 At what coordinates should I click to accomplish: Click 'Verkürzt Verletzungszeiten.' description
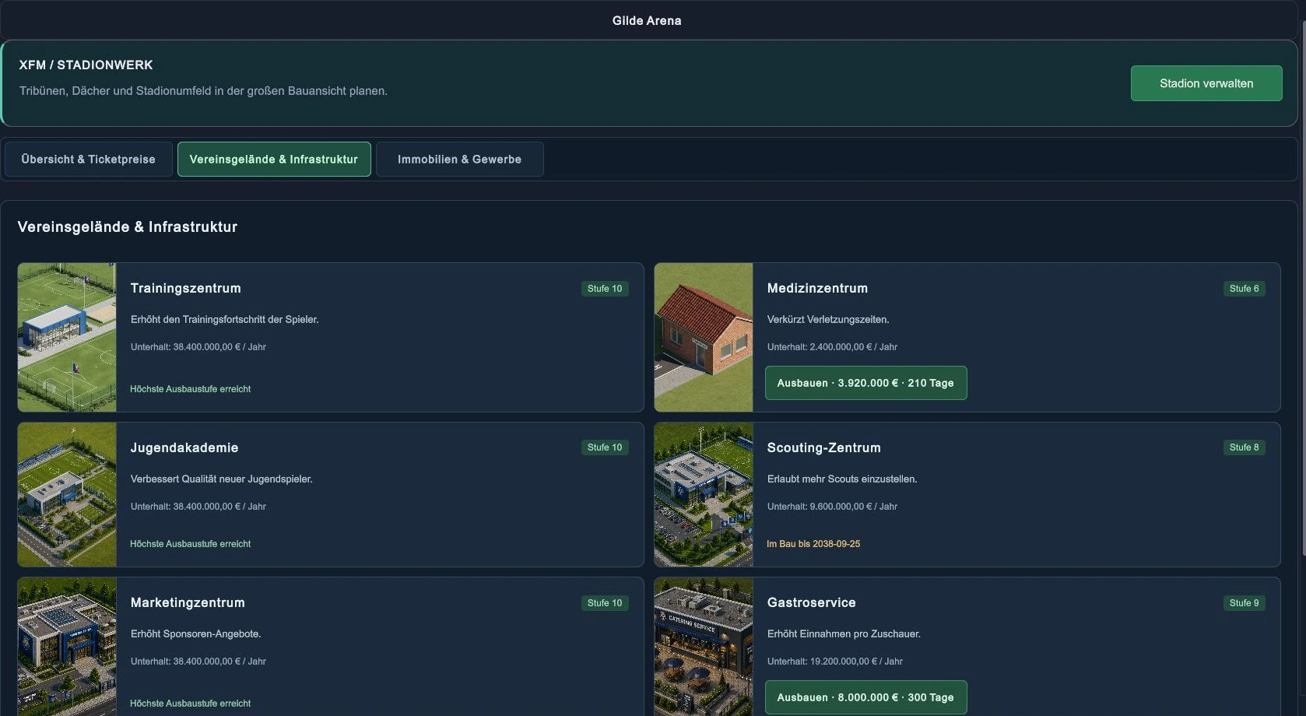(828, 320)
